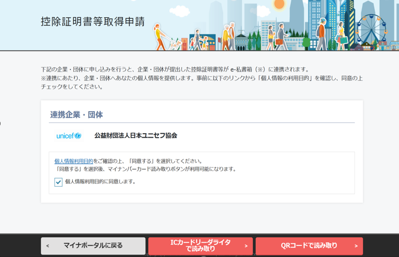Click the left arrow on マイナポータルに戻る
The image size is (399, 257).
click(48, 246)
